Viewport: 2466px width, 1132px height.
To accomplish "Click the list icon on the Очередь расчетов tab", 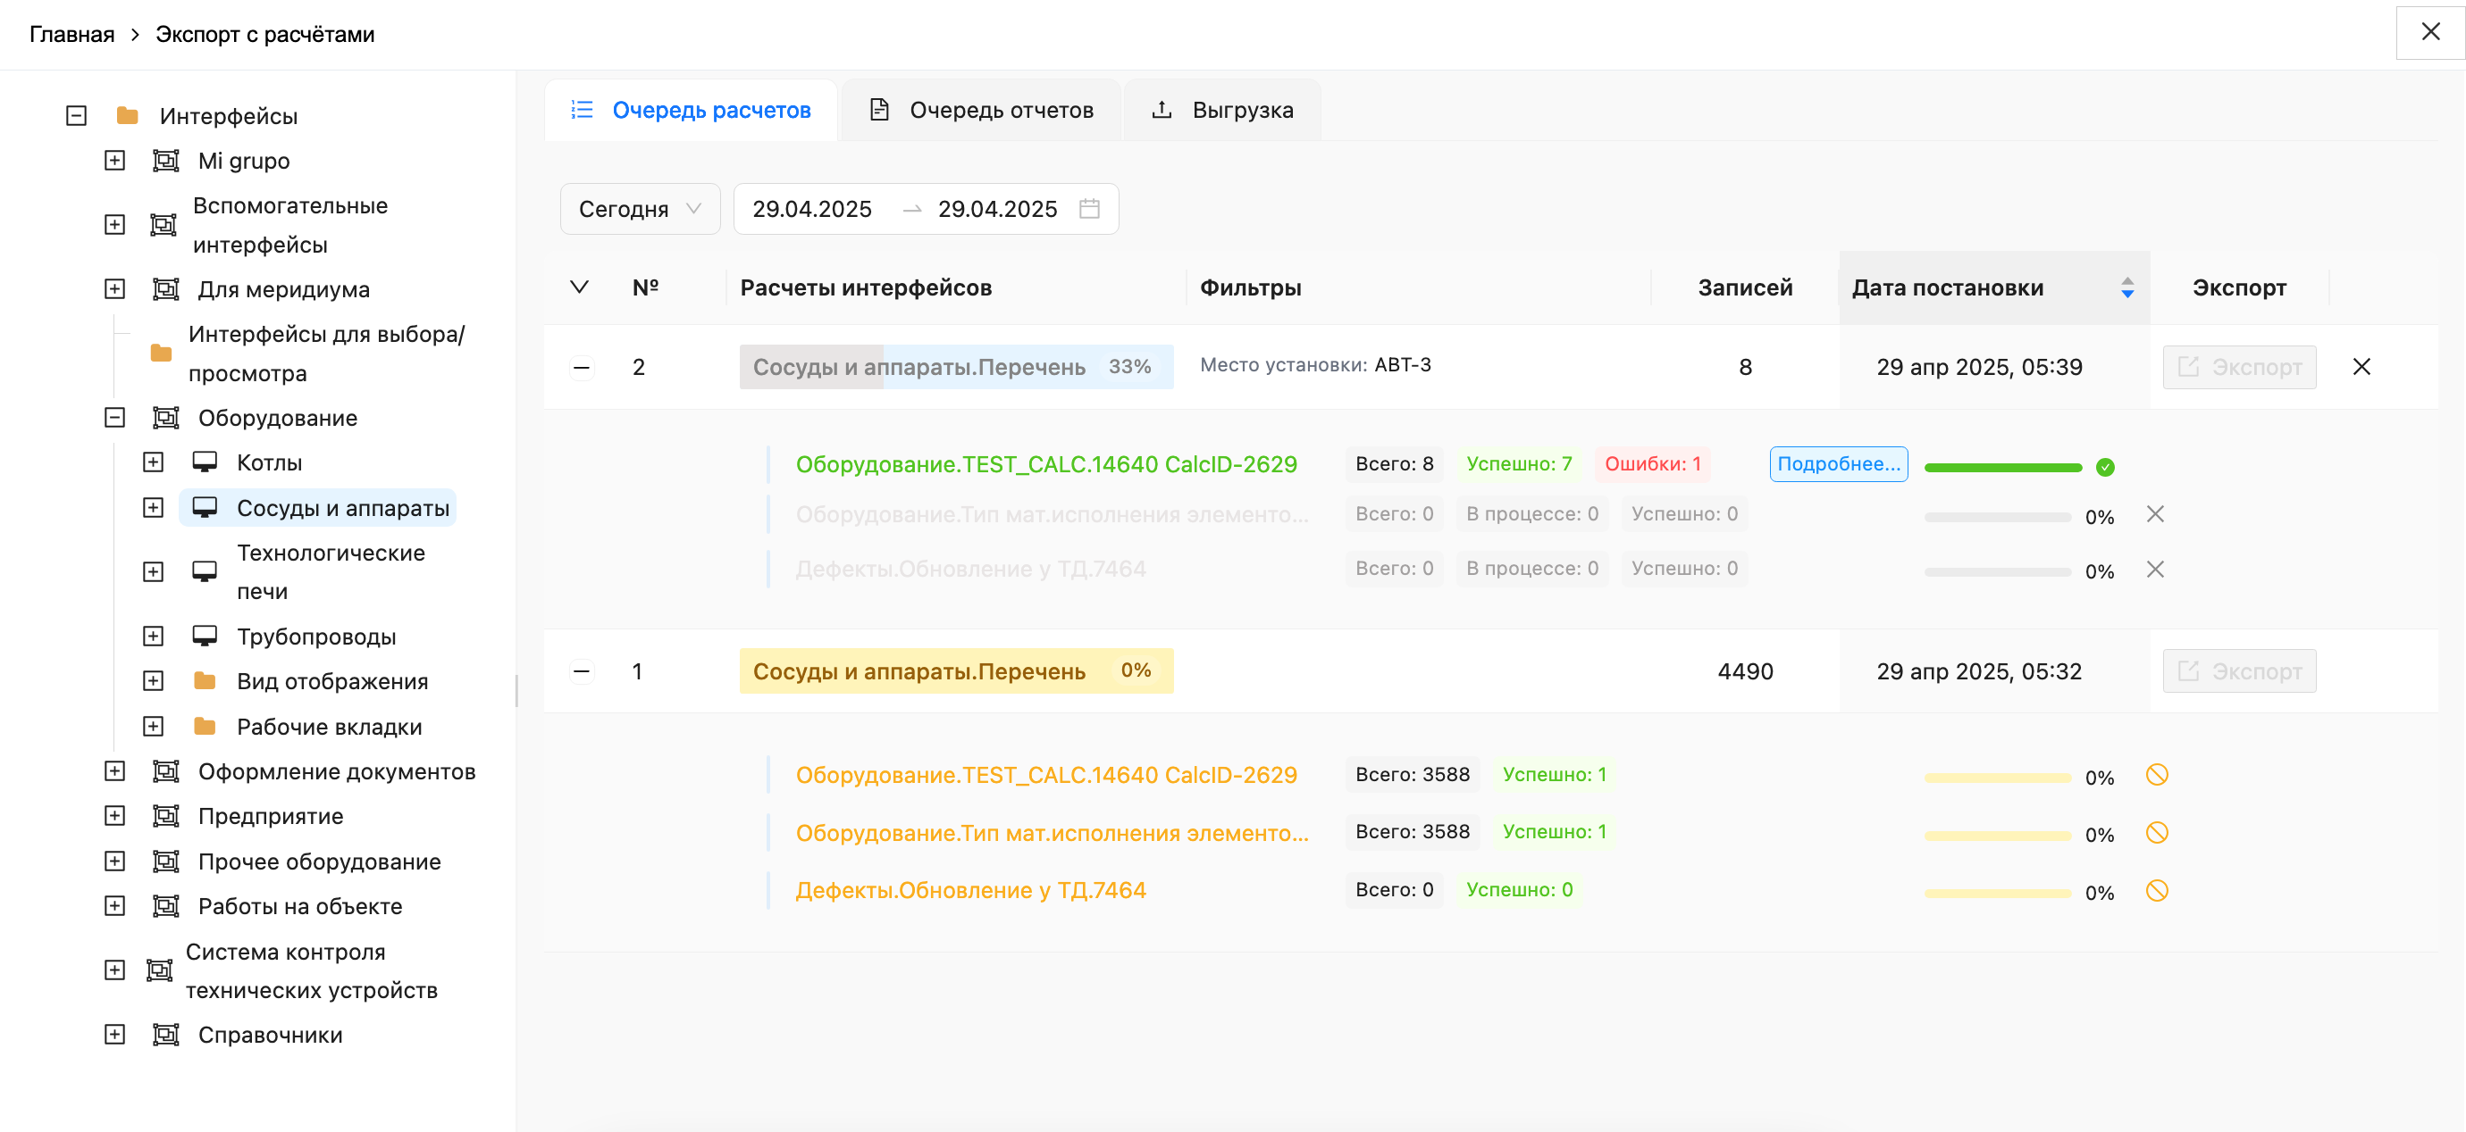I will [x=580, y=109].
